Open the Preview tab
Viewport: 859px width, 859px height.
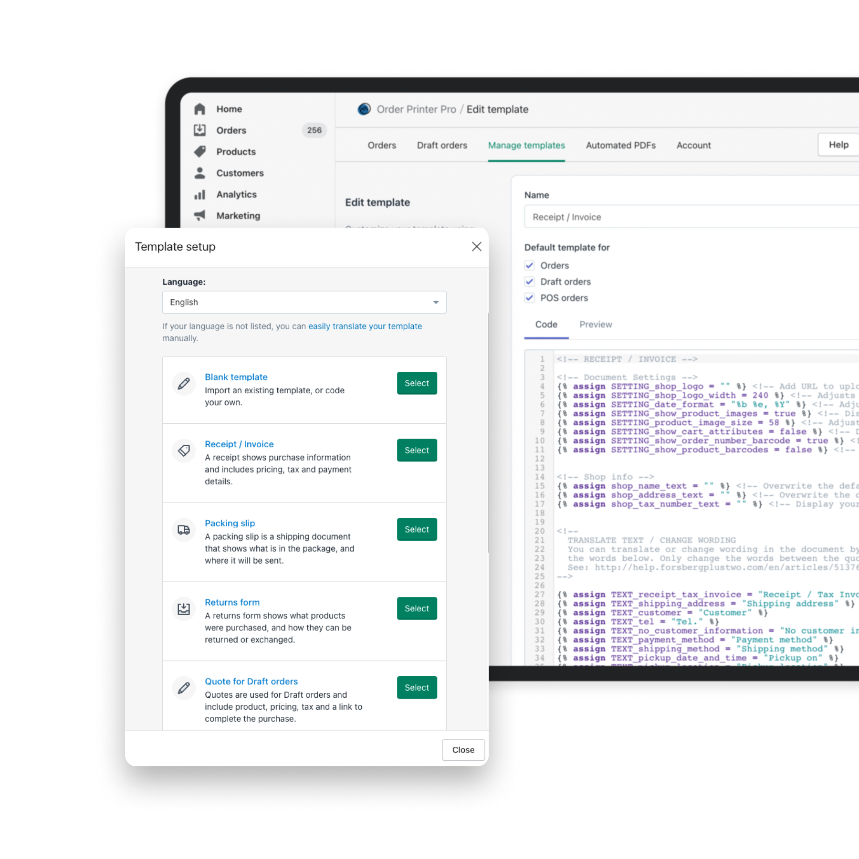[595, 325]
